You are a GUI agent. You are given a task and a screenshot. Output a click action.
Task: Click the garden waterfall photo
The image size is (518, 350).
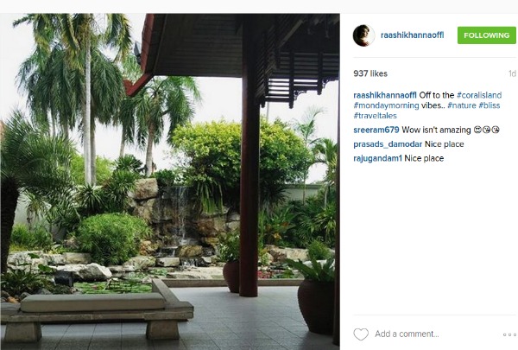click(170, 180)
